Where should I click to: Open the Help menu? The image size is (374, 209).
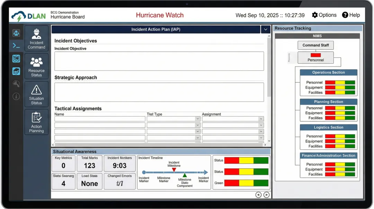pyautogui.click(x=351, y=15)
